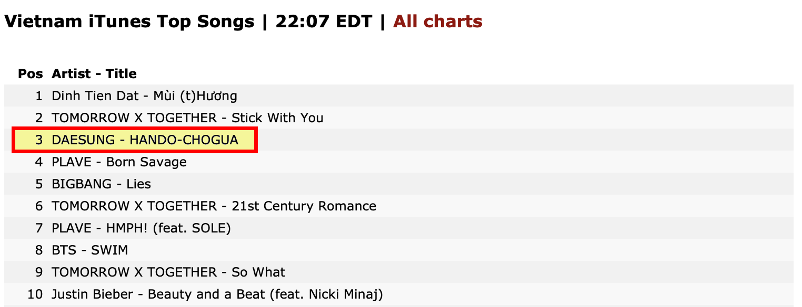Open the "All charts" link
The image size is (802, 307).
[437, 22]
